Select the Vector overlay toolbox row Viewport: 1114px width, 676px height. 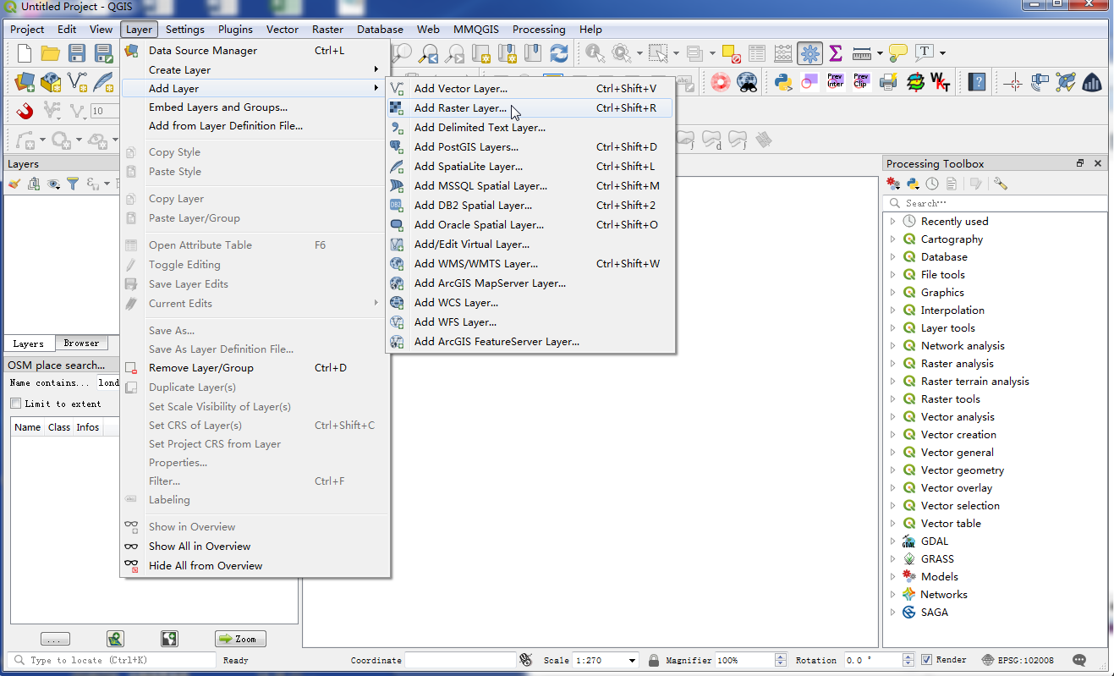pyautogui.click(x=995, y=487)
